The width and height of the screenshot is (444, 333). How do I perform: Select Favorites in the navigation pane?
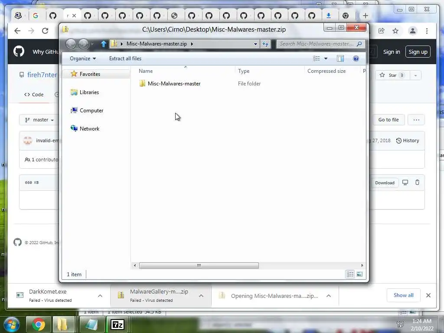(x=90, y=74)
